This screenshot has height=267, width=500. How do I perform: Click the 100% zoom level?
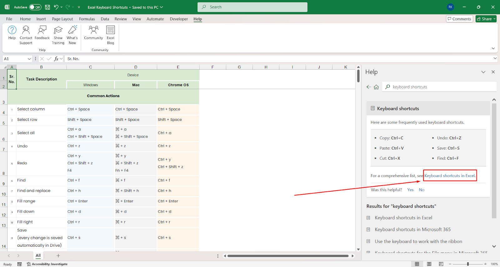tap(494, 264)
